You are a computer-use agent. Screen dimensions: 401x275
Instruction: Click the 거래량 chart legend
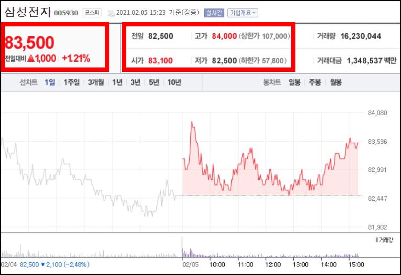click(384, 240)
